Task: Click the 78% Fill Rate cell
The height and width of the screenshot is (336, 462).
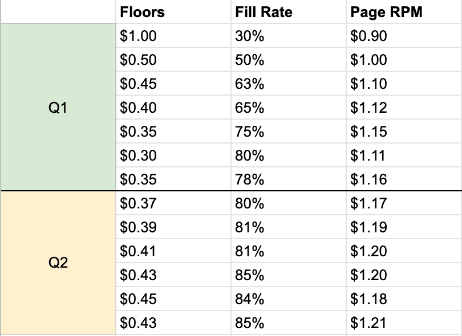Action: coord(287,179)
